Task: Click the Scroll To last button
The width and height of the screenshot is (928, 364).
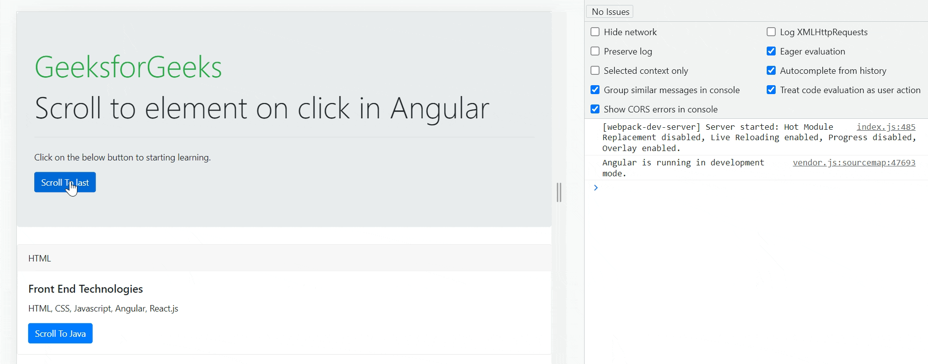Action: click(65, 182)
